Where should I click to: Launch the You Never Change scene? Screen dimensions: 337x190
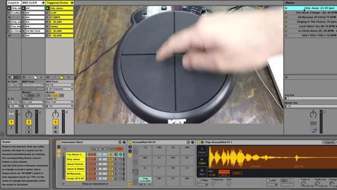click(286, 13)
